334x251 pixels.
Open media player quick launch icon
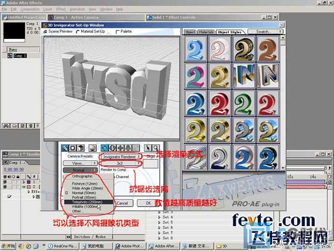(x=28, y=246)
